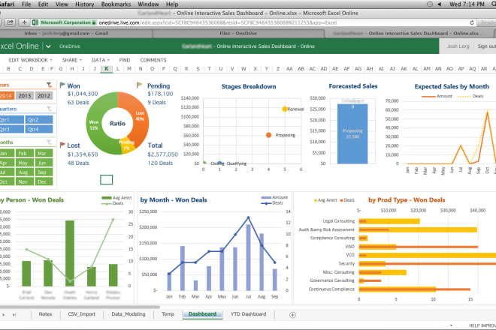Toggle the Nov month slicer

[24, 181]
